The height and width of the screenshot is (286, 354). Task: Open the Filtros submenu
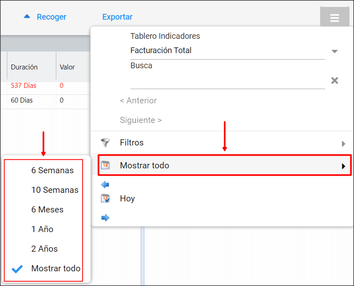222,143
